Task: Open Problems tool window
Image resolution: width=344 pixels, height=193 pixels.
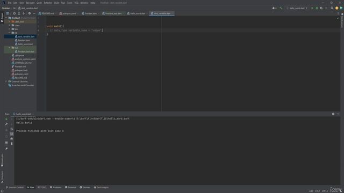Action: pos(55,187)
